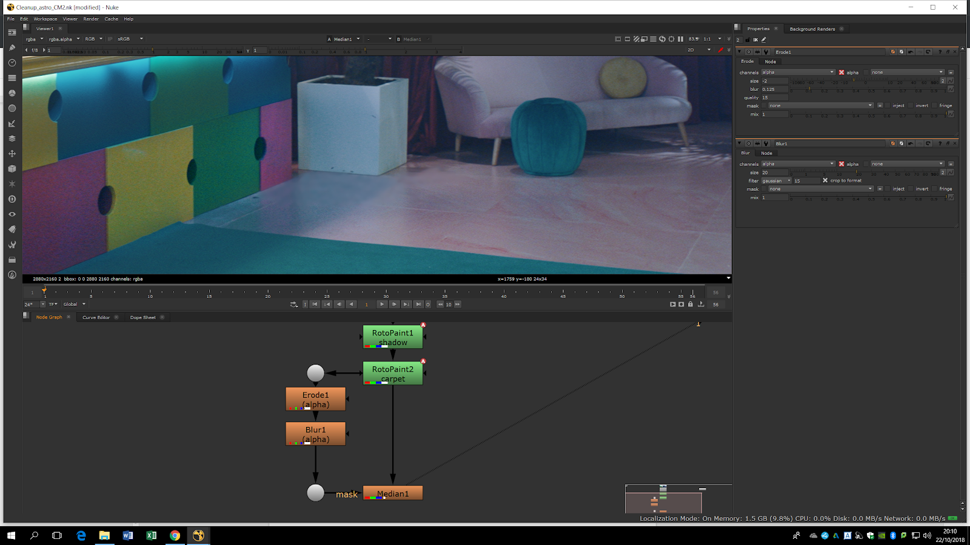Open the Render menu
The height and width of the screenshot is (545, 970).
point(91,19)
